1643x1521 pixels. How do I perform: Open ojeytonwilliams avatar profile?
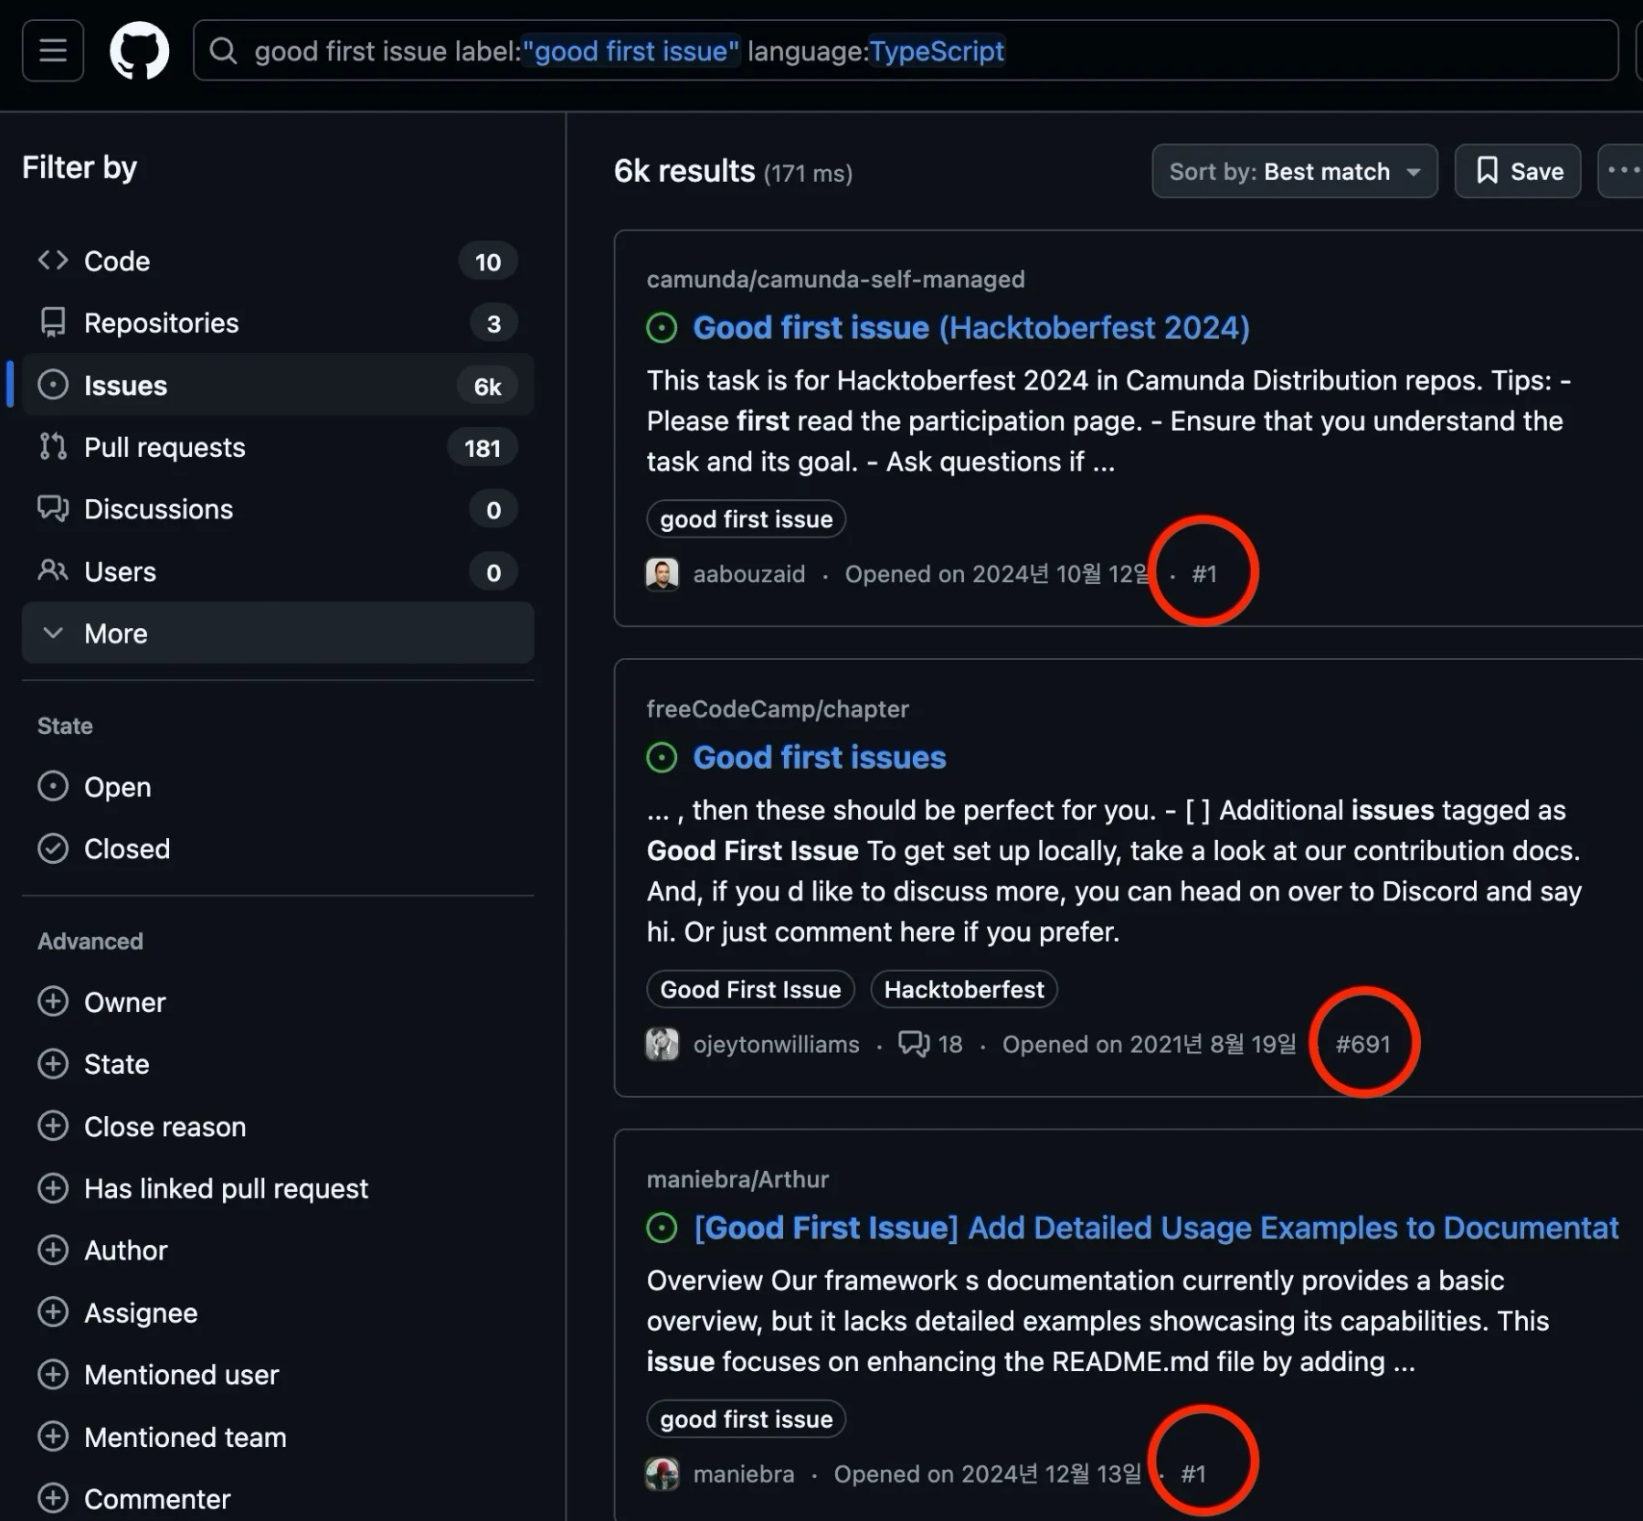662,1044
